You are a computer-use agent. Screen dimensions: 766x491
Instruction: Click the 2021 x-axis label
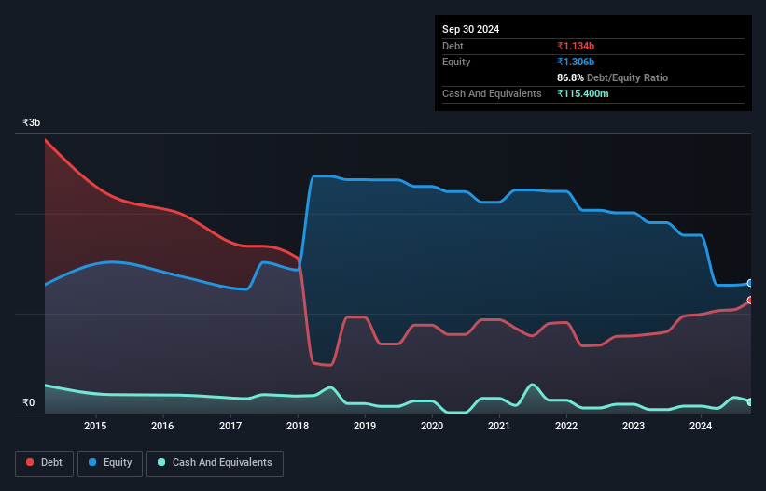click(x=499, y=426)
